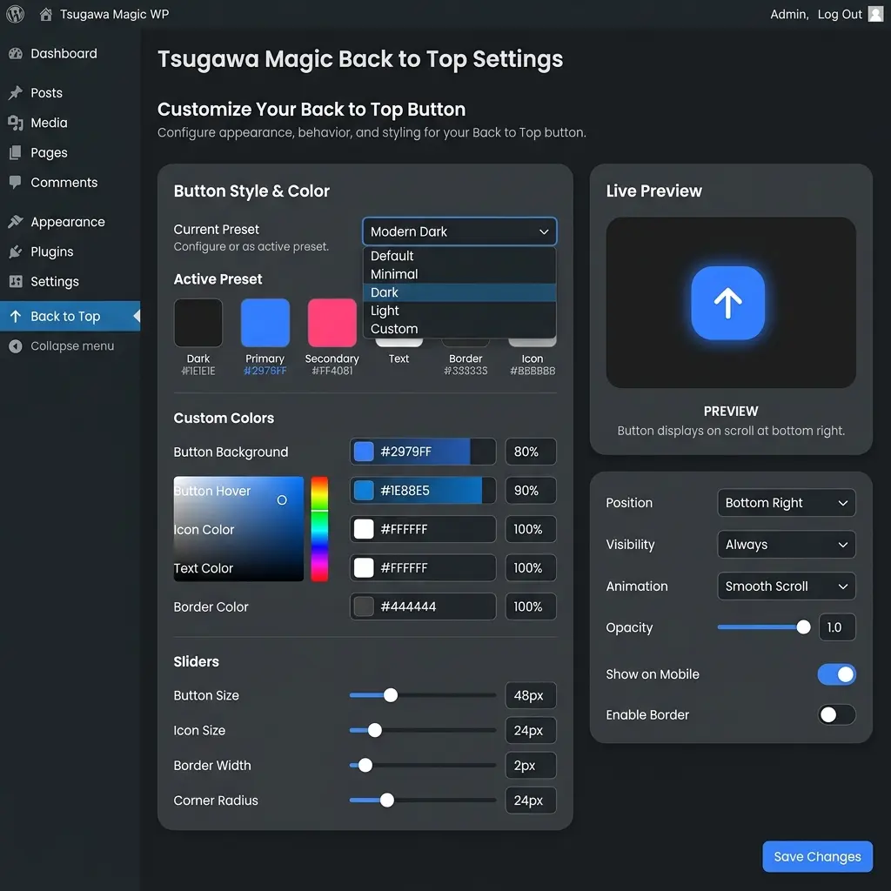Click the Collapse menu circle icon
This screenshot has width=891, height=891.
point(16,346)
